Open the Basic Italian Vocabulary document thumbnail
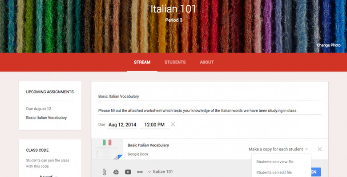Image resolution: width=347 pixels, height=177 pixels. 107,149
